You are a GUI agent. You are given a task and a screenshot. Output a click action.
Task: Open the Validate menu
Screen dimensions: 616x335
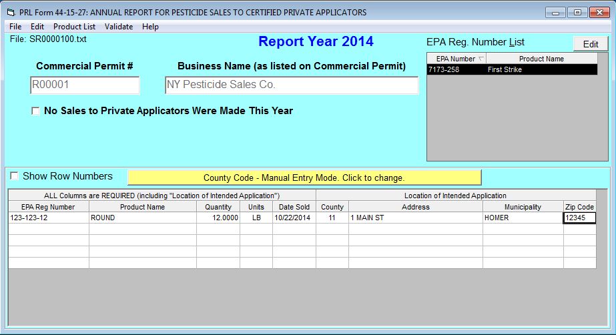(x=119, y=27)
